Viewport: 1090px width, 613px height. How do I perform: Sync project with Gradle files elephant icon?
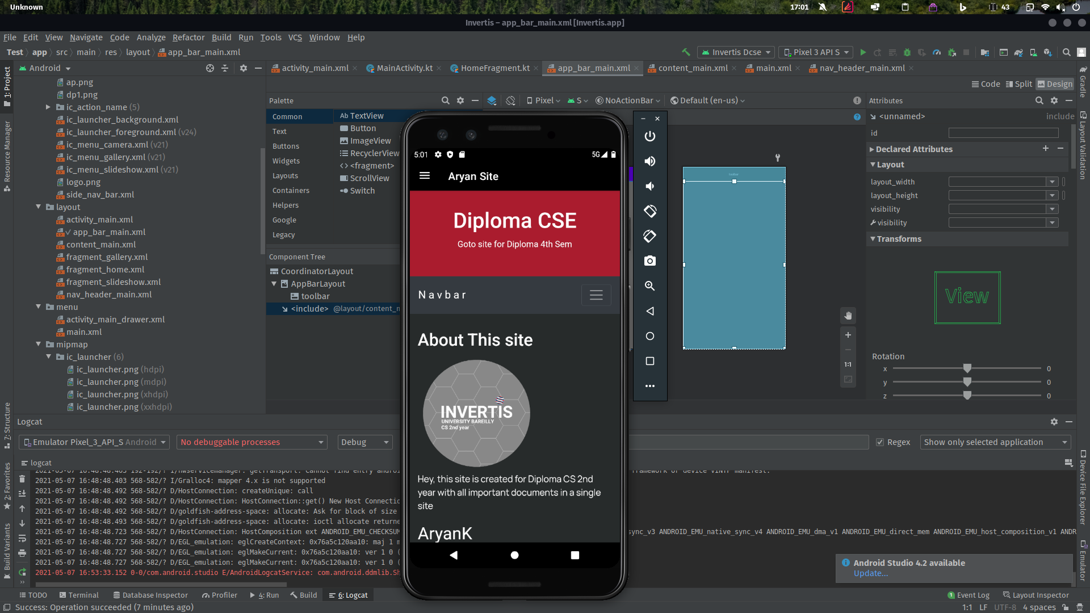(x=1018, y=52)
